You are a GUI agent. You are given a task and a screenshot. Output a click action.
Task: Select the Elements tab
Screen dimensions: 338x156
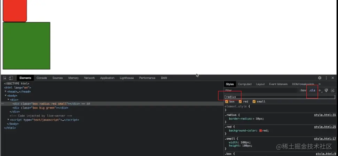25,78
